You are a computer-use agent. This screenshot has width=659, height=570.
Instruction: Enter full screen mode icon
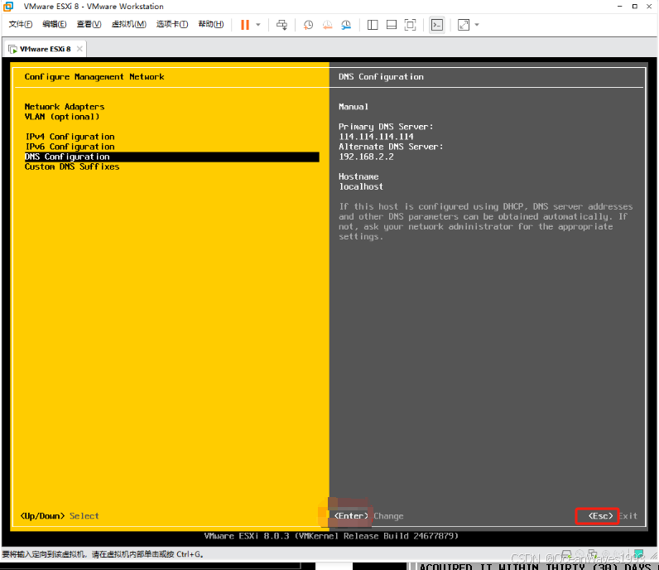click(x=410, y=25)
